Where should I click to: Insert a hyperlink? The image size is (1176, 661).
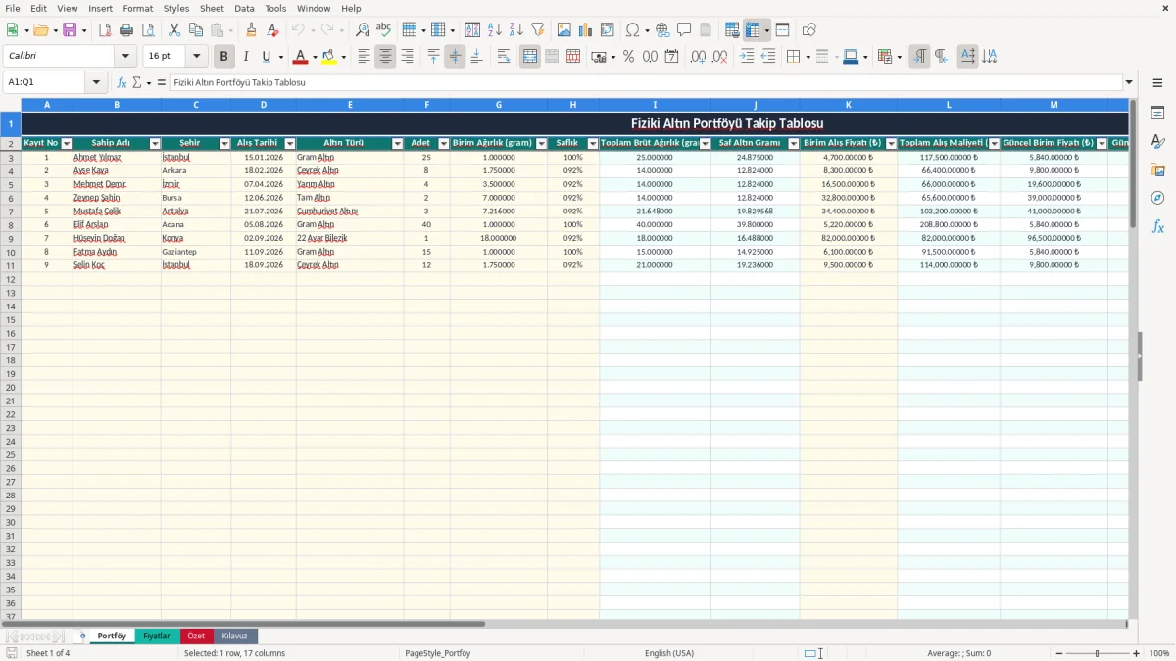pyautogui.click(x=662, y=30)
